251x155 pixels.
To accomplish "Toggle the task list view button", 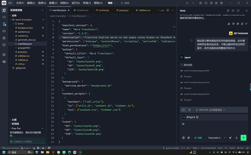I will 184,110.
